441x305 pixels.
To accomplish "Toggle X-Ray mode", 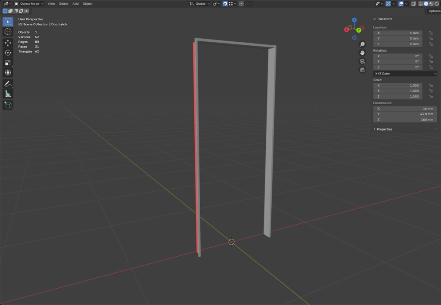I will pos(413,3).
